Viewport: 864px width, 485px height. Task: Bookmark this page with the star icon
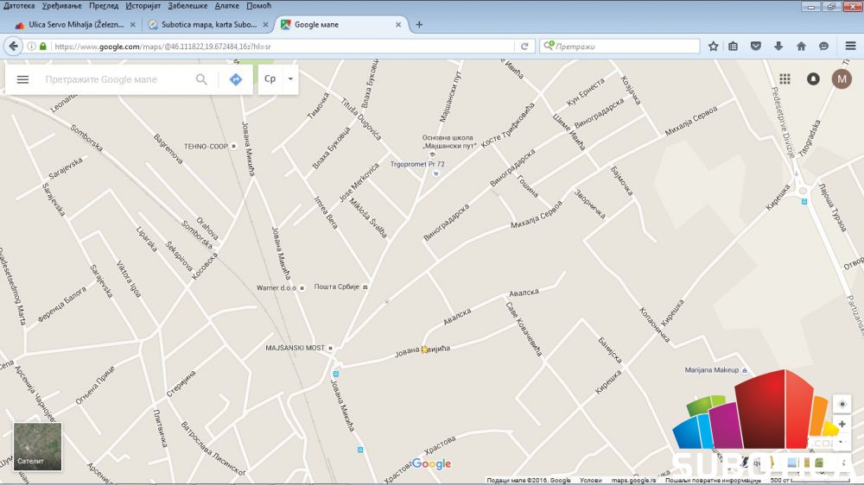tap(714, 47)
